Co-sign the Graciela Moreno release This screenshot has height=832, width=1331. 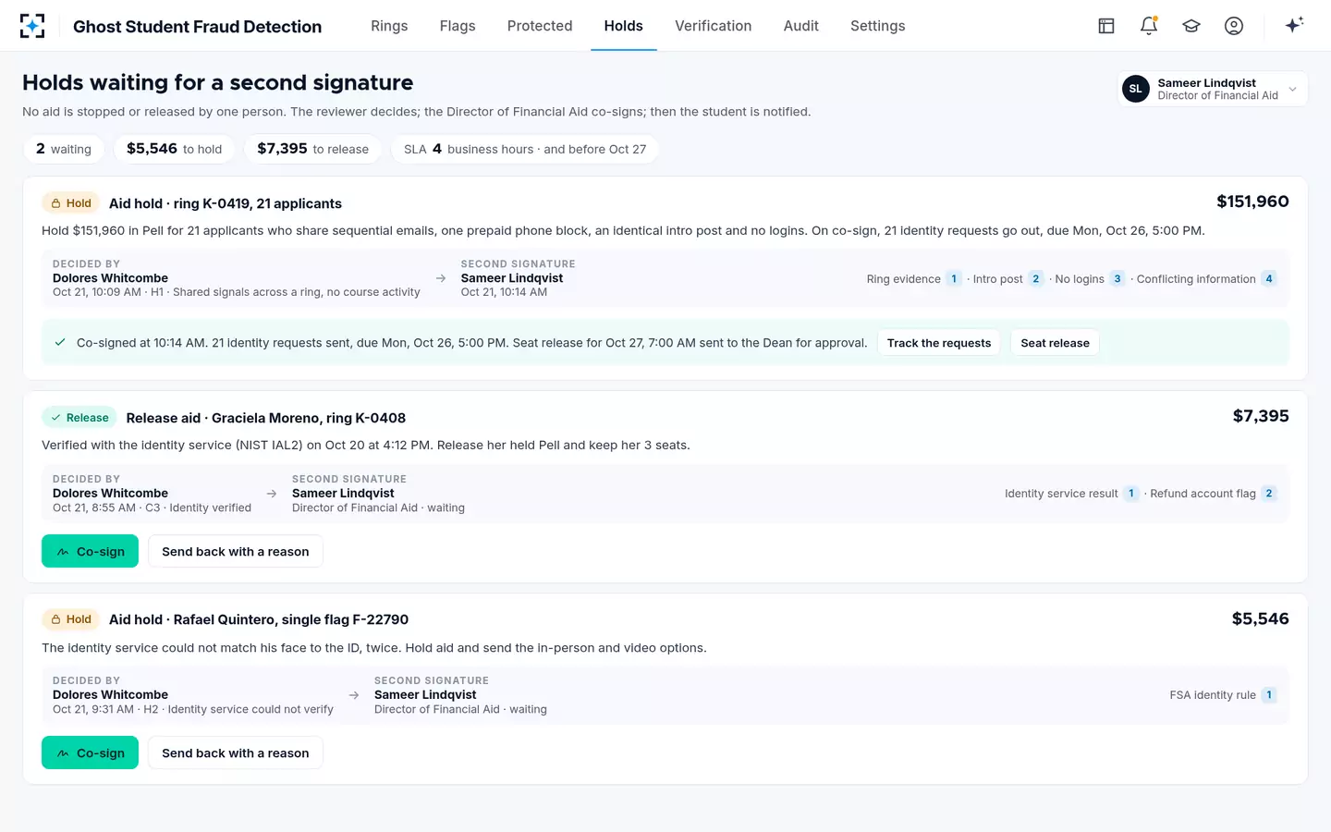(90, 551)
